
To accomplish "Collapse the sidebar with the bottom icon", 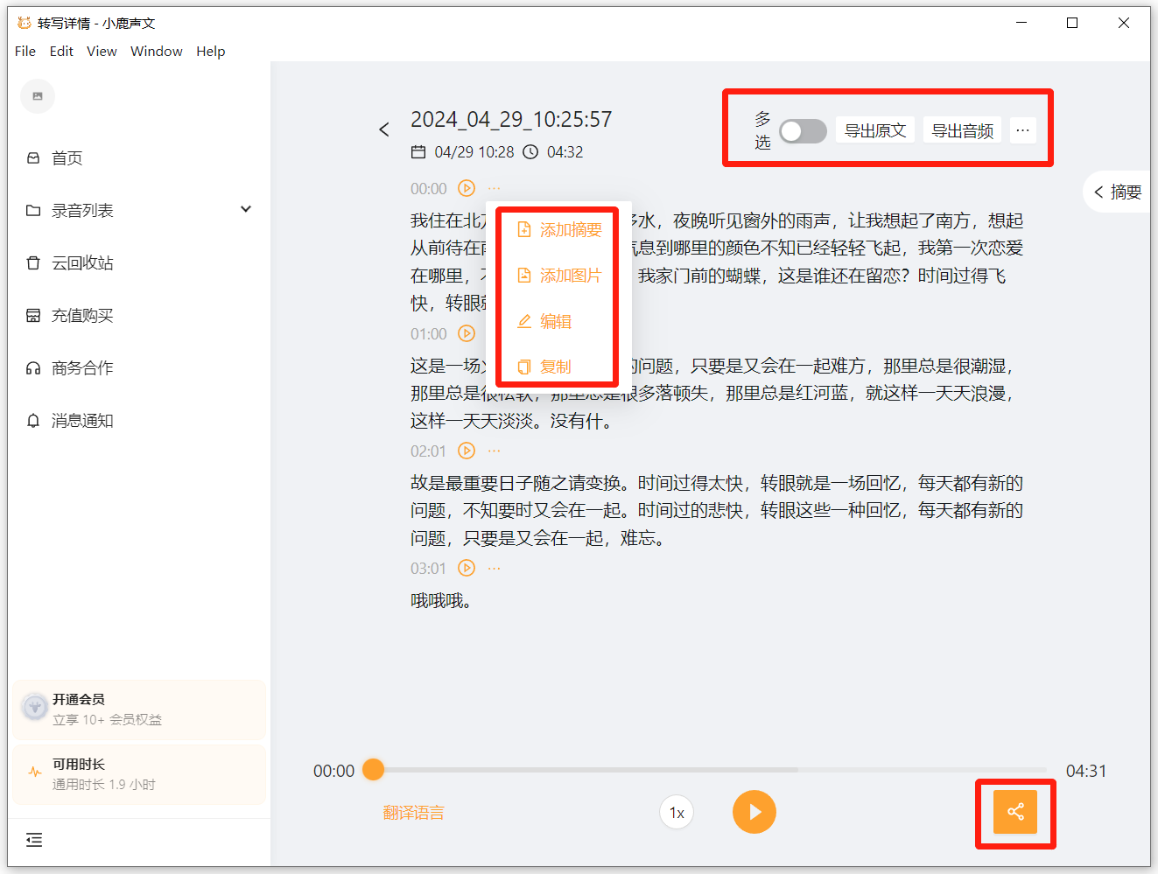I will coord(34,841).
